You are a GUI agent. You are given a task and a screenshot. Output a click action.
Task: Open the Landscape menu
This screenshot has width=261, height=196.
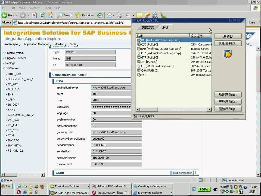tap(11, 44)
